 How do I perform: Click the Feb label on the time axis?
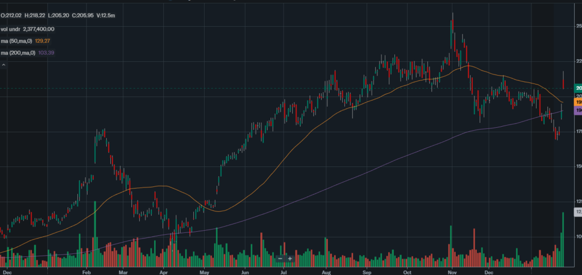[x=87, y=271]
